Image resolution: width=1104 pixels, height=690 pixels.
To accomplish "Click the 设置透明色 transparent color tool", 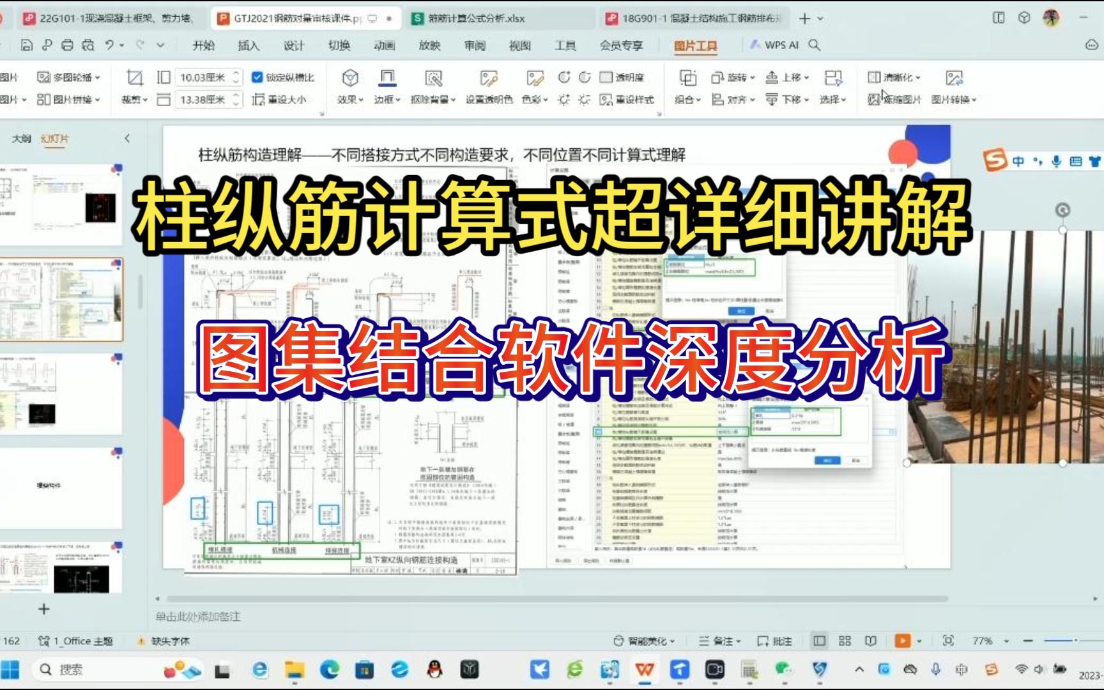I will tap(490, 100).
